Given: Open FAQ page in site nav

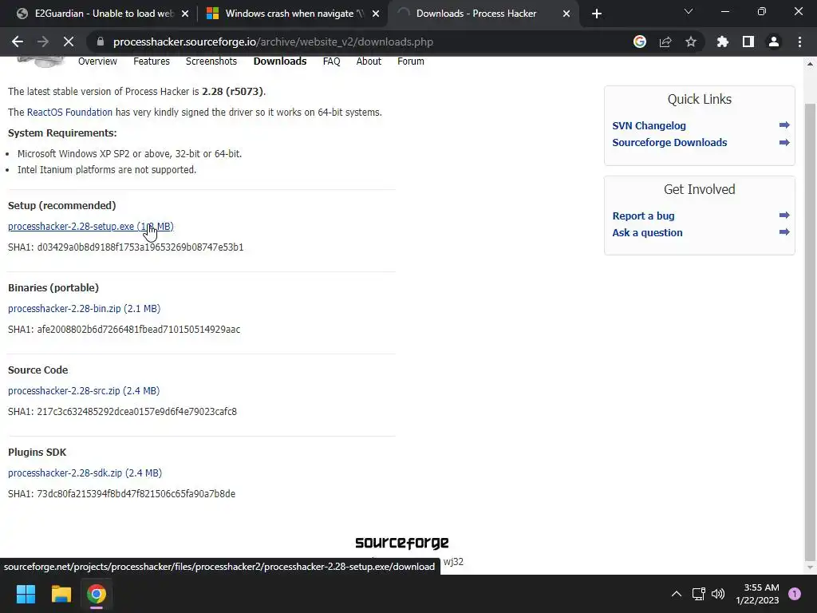Looking at the screenshot, I should point(331,61).
